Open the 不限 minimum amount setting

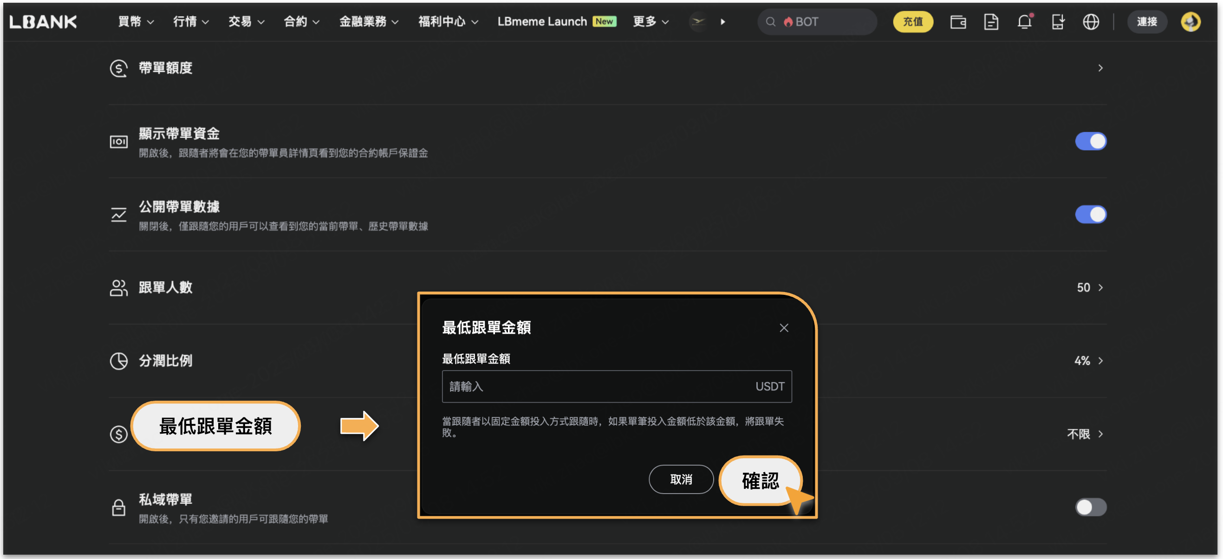pos(1085,434)
